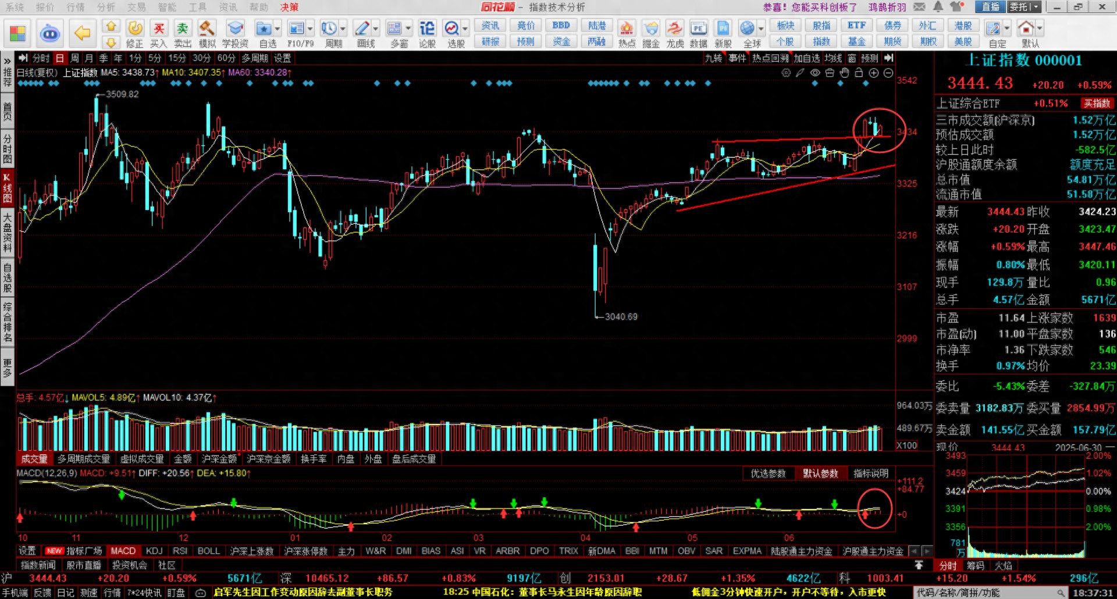The height and width of the screenshot is (599, 1117).
Task: Click the 指标说明 button
Action: [870, 473]
